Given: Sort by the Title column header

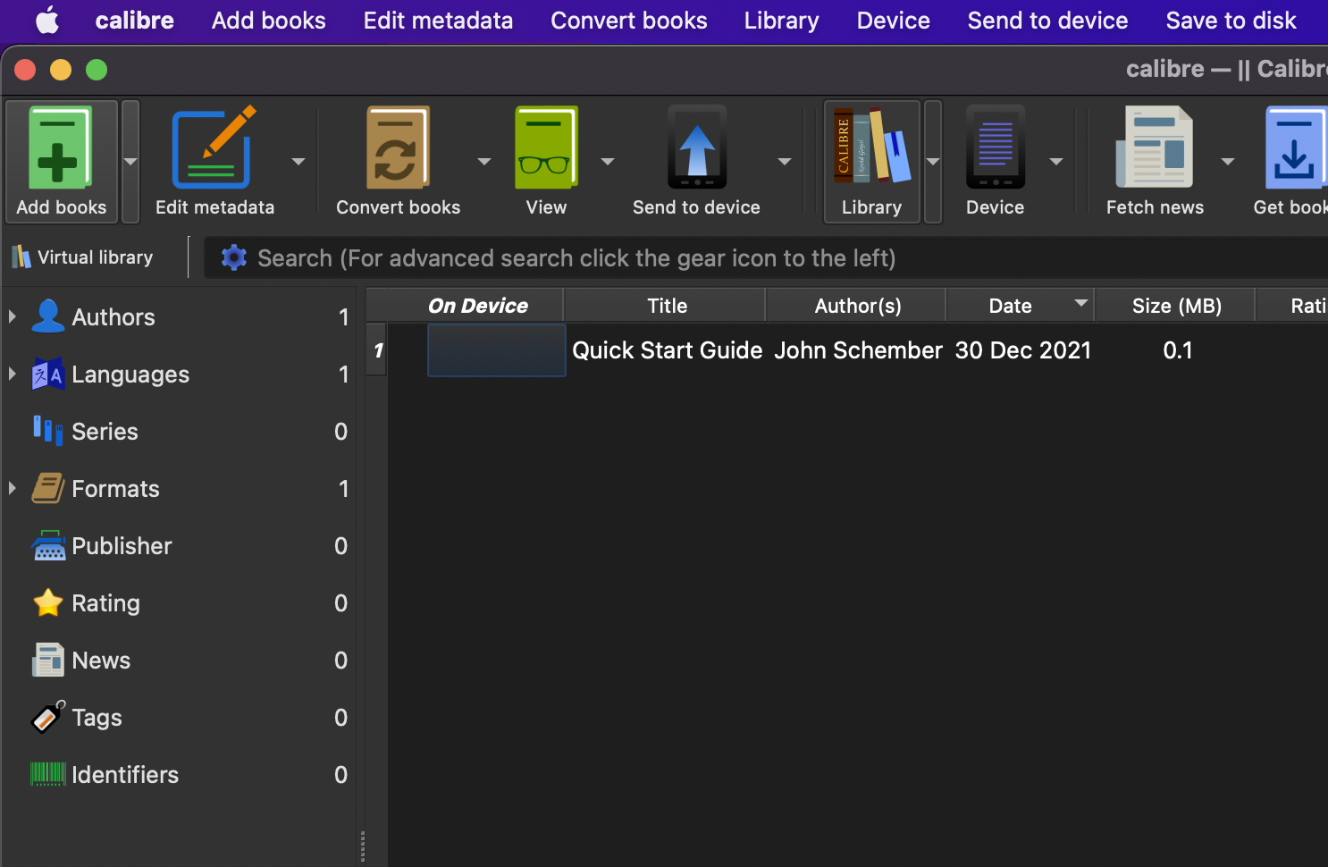Looking at the screenshot, I should pos(666,306).
